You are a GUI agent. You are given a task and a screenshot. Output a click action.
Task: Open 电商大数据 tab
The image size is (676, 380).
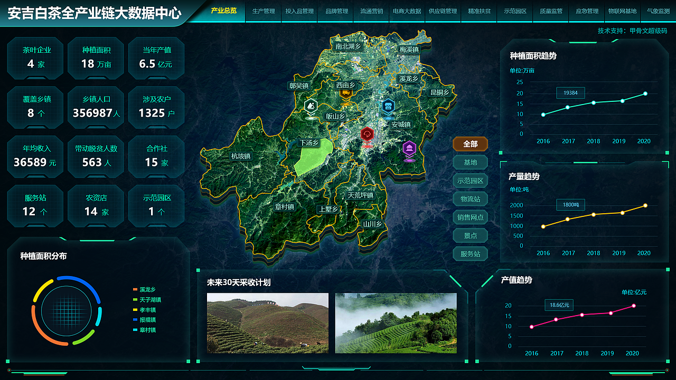click(407, 11)
